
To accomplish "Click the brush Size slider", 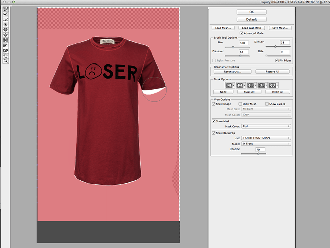I will point(233,47).
